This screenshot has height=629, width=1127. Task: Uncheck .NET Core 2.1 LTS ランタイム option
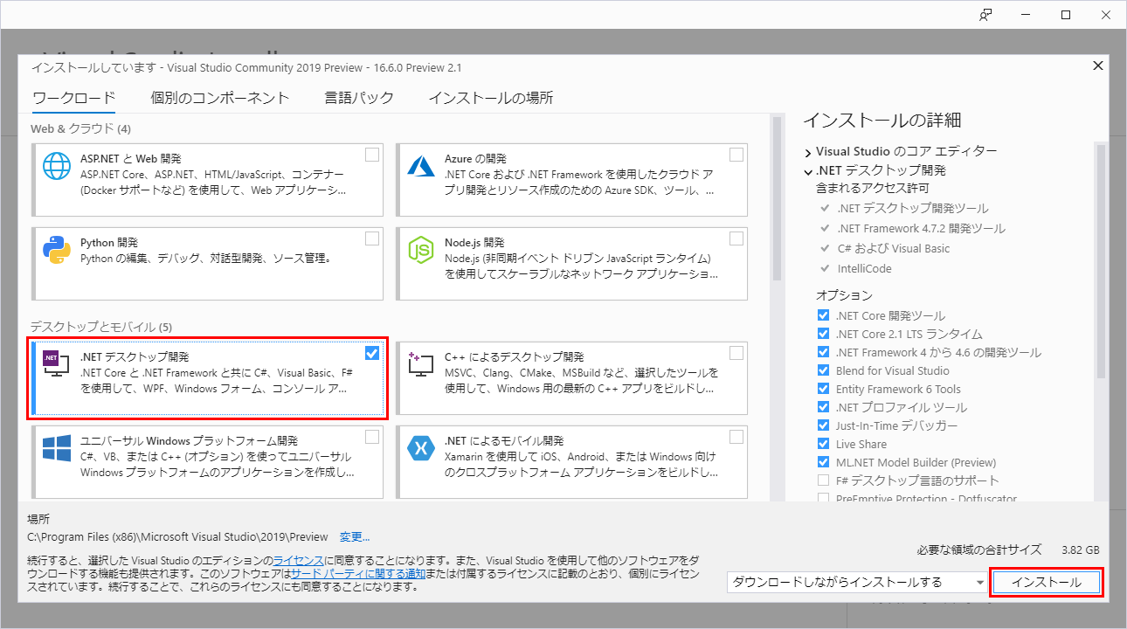tap(823, 334)
